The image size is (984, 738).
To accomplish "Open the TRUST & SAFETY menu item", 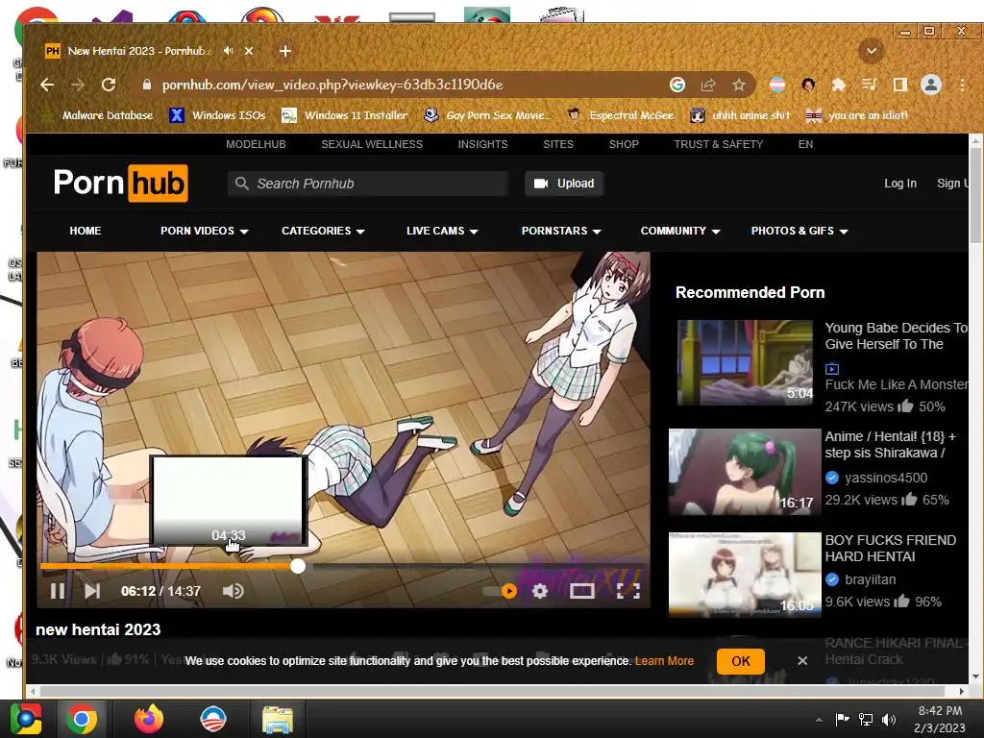I will click(x=719, y=144).
